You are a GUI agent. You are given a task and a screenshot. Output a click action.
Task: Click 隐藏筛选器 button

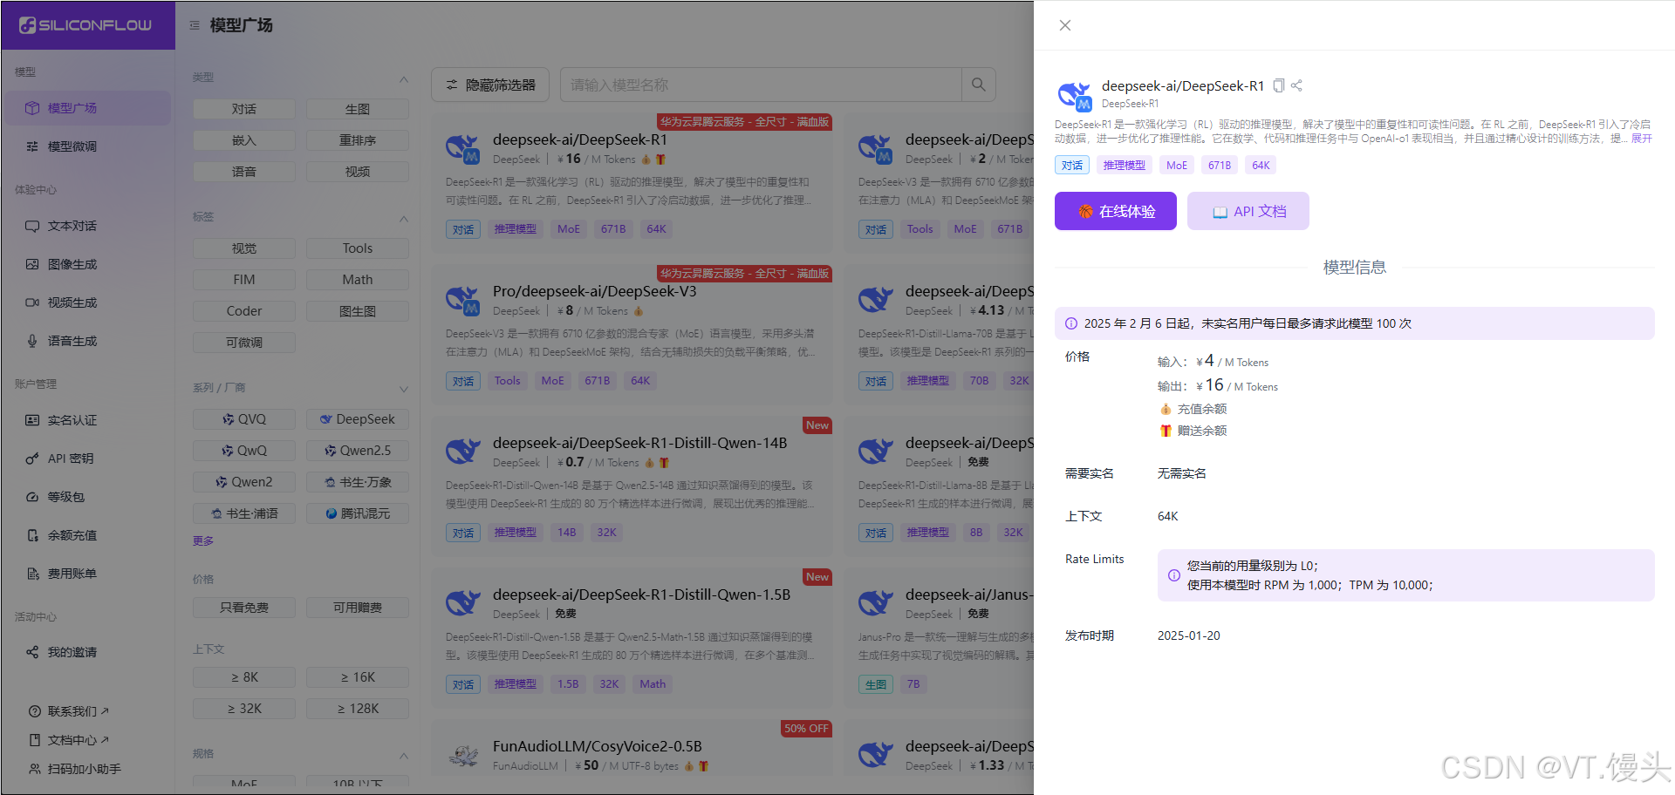[490, 85]
